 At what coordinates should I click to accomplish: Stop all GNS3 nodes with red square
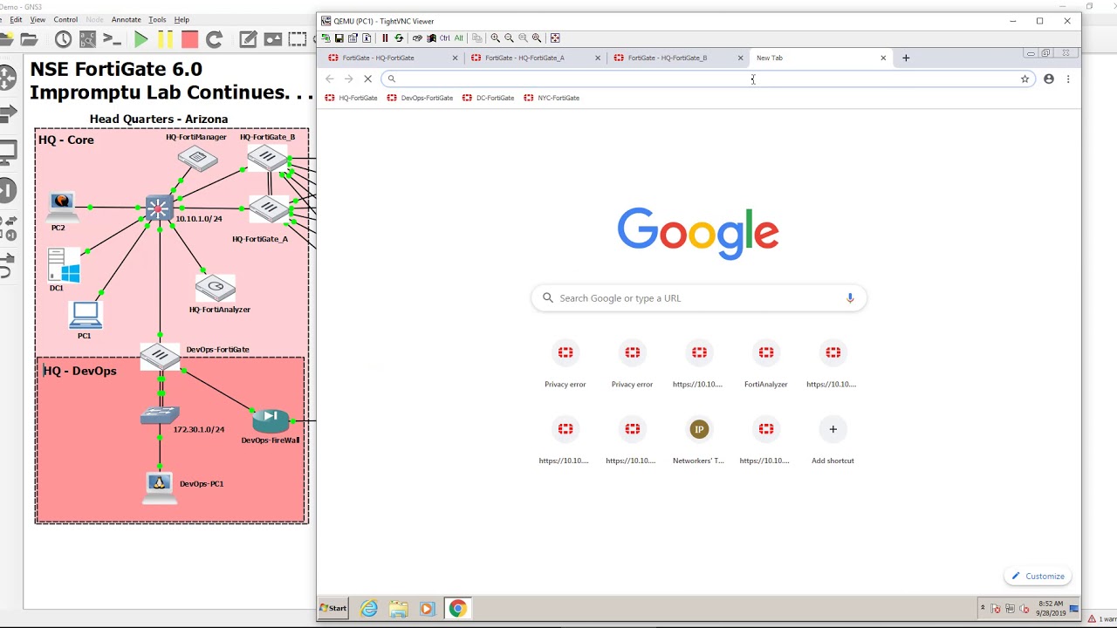(x=189, y=39)
